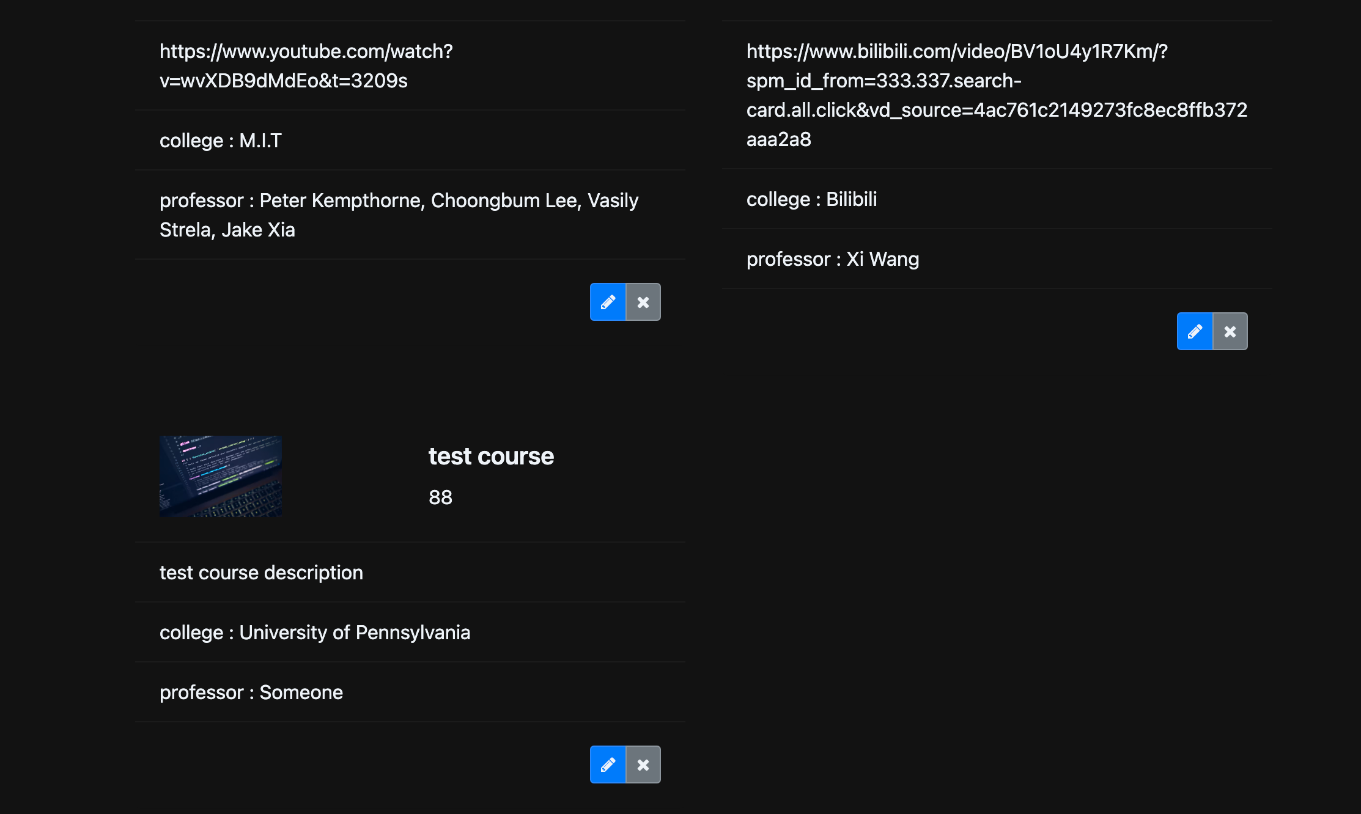This screenshot has height=814, width=1361.
Task: Click the test course title
Action: [491, 456]
